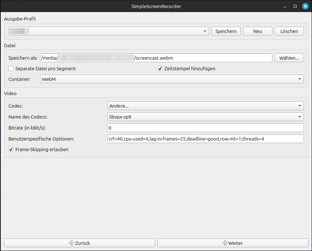Go back with the Zurück button
Viewport: 312px width, 251px height.
[80, 243]
